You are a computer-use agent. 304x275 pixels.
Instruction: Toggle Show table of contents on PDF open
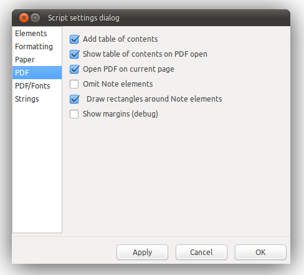pyautogui.click(x=74, y=54)
